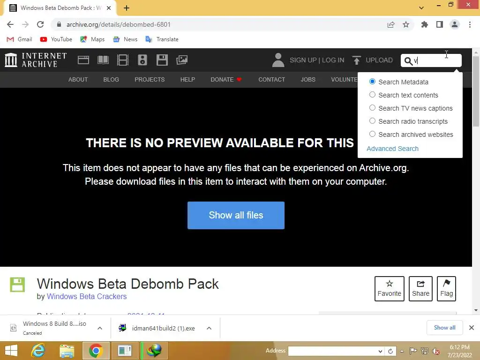Close the Windows Beta Debomb Pack tab
Image resolution: width=480 pixels, height=360 pixels.
(x=109, y=8)
